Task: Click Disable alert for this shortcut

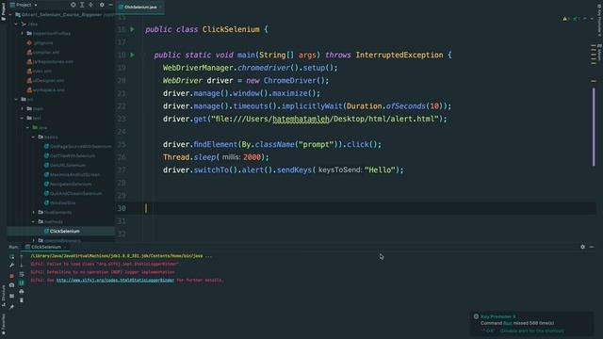Action: tap(531, 331)
